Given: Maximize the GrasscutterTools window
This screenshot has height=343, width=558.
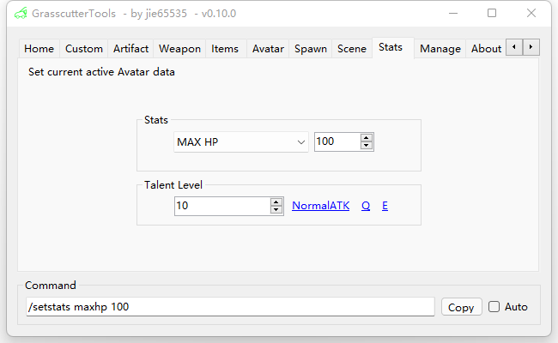Looking at the screenshot, I should [x=492, y=13].
